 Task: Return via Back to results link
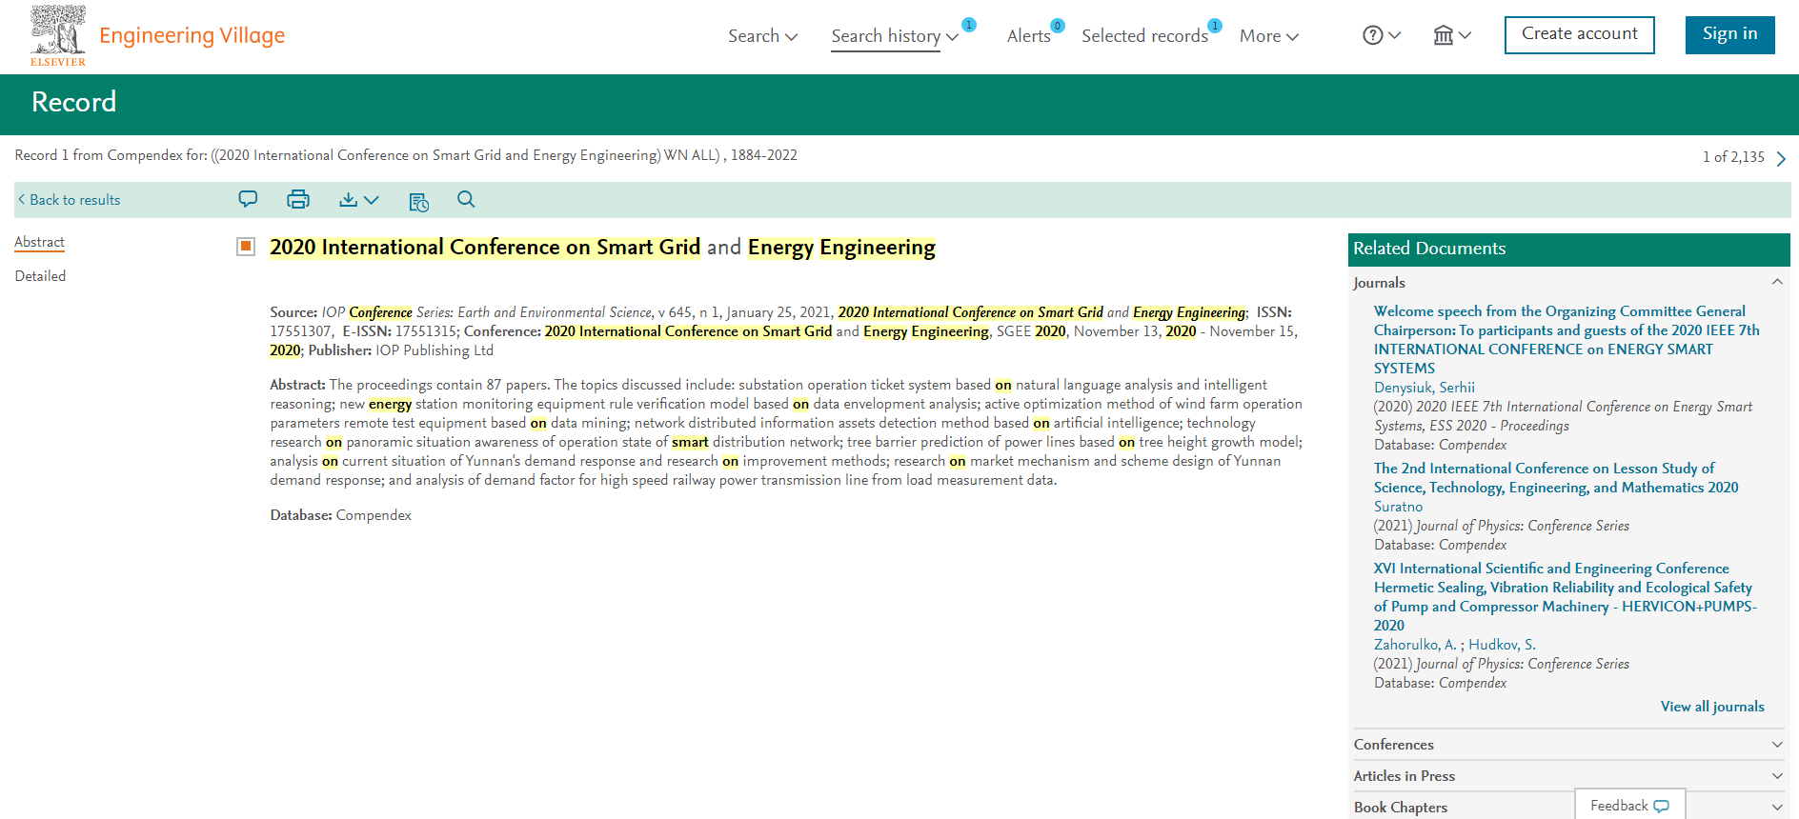coord(74,200)
